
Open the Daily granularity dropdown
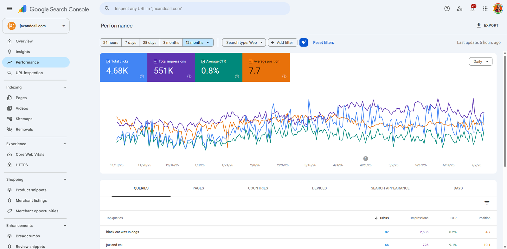tap(480, 61)
